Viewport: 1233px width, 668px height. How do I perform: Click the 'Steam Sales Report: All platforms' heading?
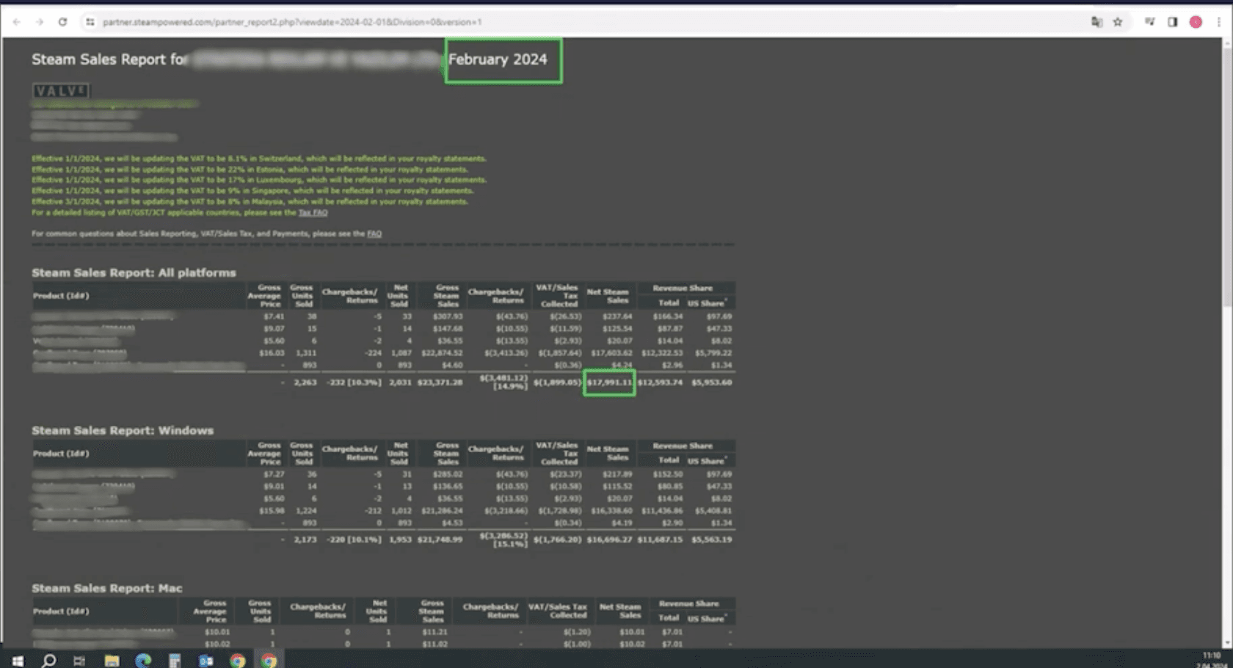(134, 272)
